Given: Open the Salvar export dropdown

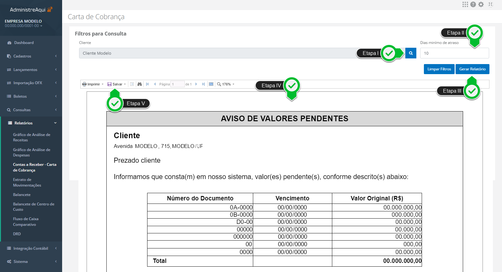Looking at the screenshot, I should tap(117, 84).
